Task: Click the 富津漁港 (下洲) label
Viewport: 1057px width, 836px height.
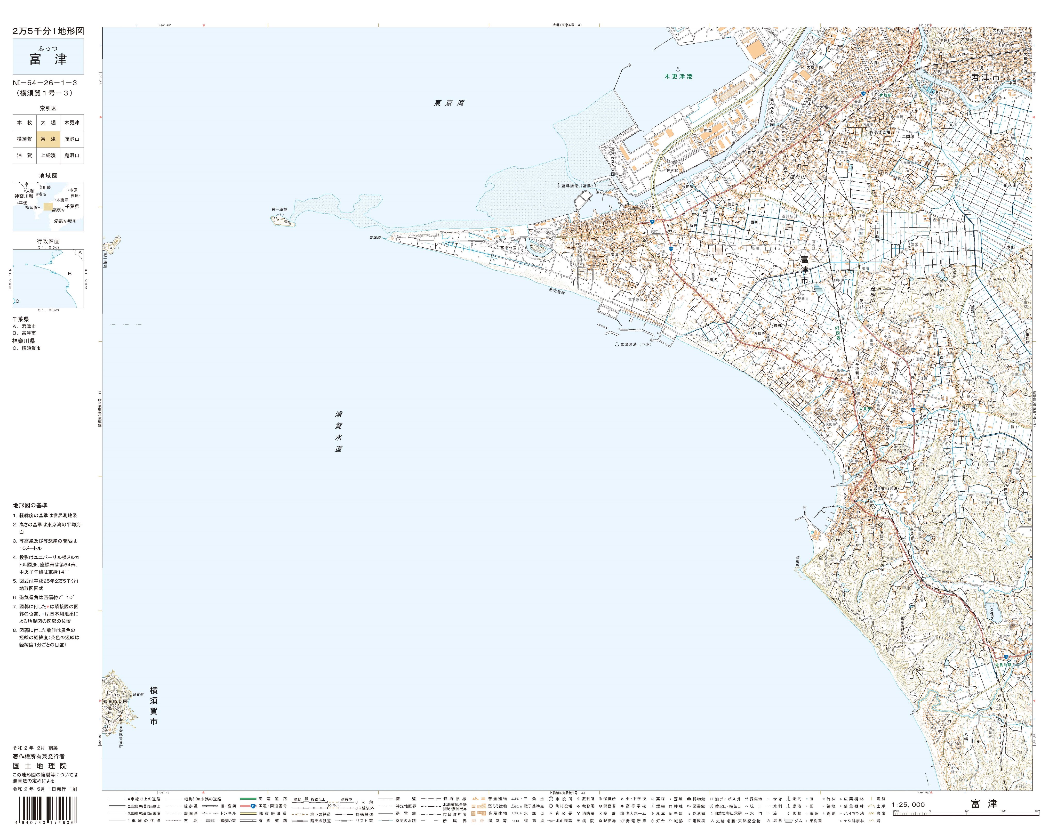Action: pos(636,345)
